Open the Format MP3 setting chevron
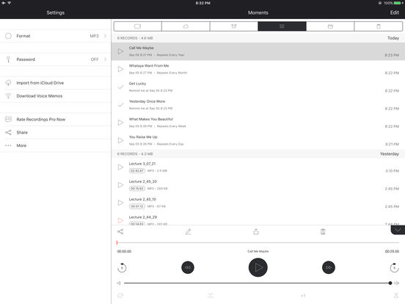The height and width of the screenshot is (304, 405). [x=105, y=36]
